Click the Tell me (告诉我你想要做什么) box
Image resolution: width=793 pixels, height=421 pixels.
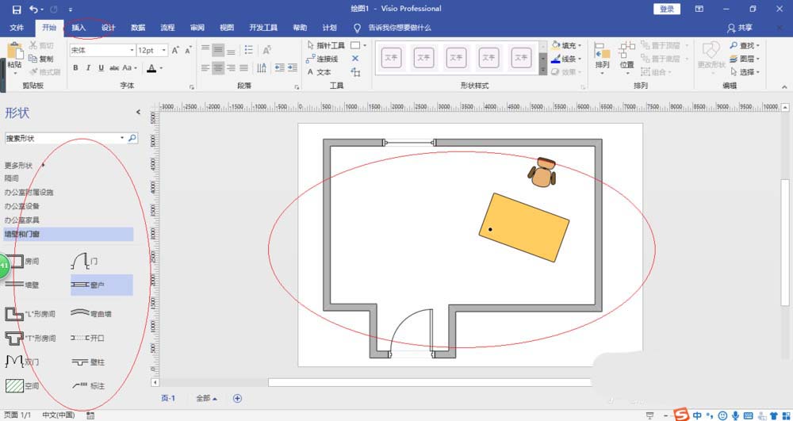click(400, 28)
